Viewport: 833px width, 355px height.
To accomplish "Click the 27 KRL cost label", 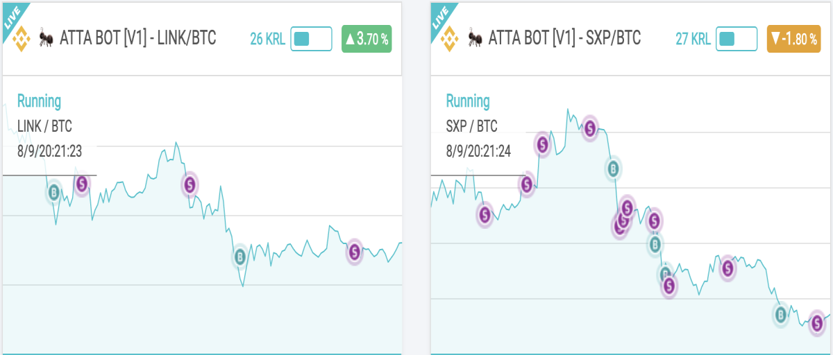I will point(693,40).
